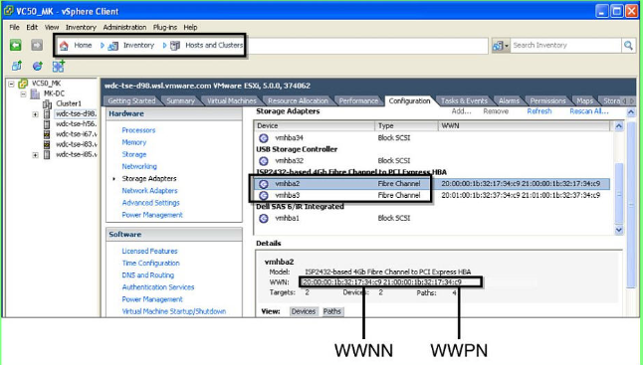644x365 pixels.
Task: Expand the wdc-tse-i85 host node
Action: click(x=35, y=155)
